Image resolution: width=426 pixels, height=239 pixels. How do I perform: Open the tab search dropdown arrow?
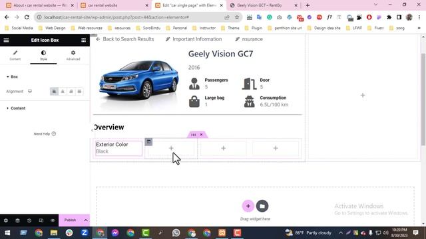(x=375, y=5)
